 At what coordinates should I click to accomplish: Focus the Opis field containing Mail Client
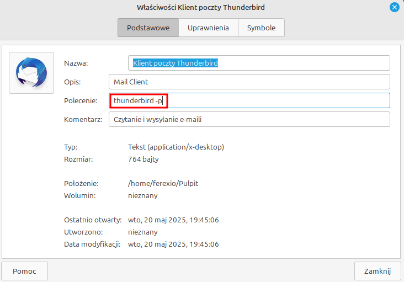pyautogui.click(x=249, y=82)
